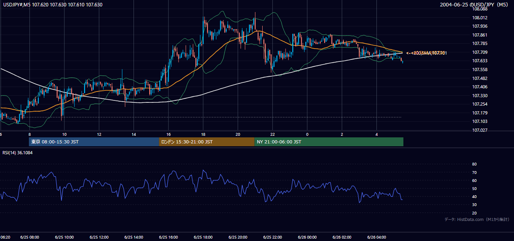Click the 6/25 22:00 date label
514x241 pixels.
273,237
